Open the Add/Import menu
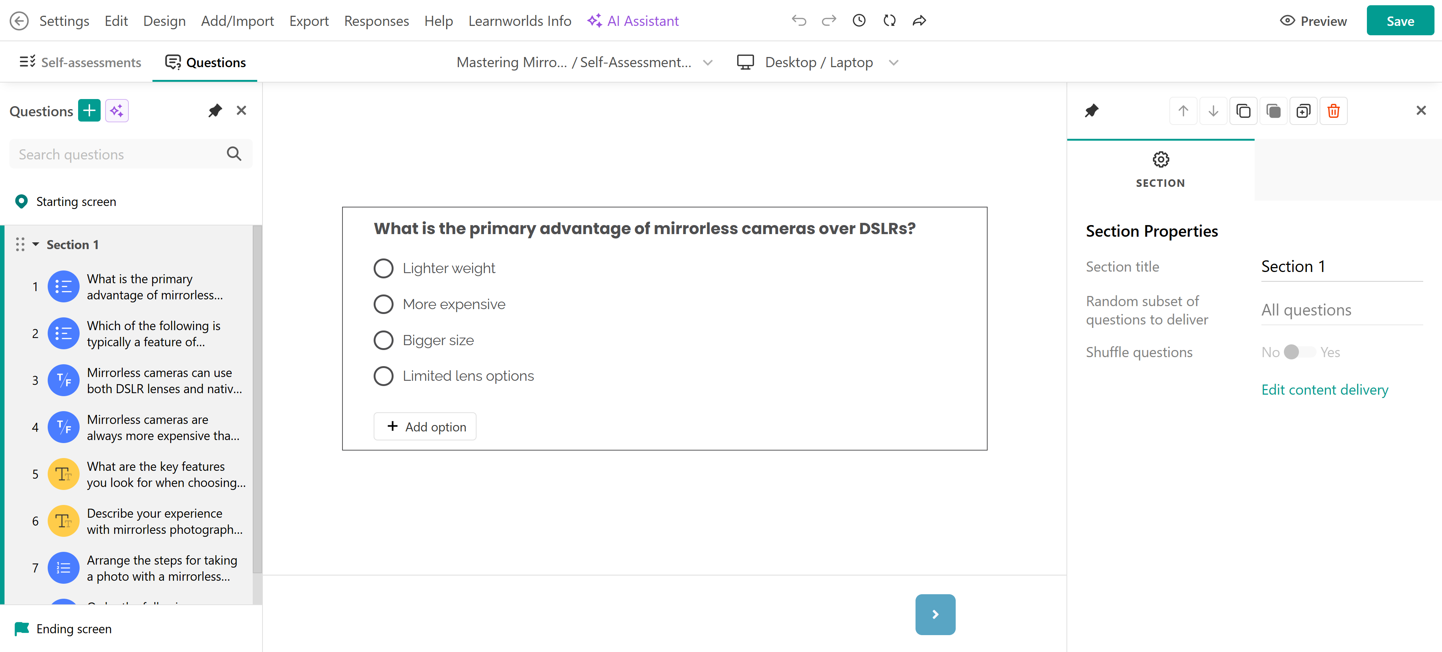The width and height of the screenshot is (1442, 652). [x=237, y=21]
